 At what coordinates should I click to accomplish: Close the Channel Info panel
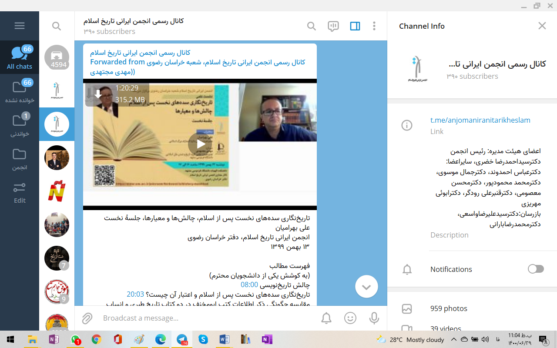click(x=542, y=26)
